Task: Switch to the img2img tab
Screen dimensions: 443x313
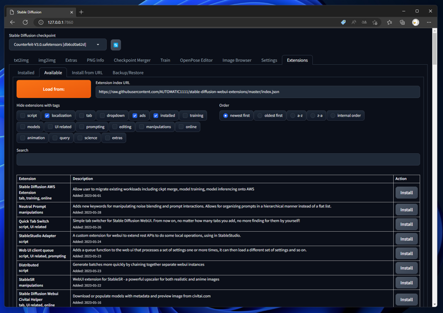Action: click(47, 60)
